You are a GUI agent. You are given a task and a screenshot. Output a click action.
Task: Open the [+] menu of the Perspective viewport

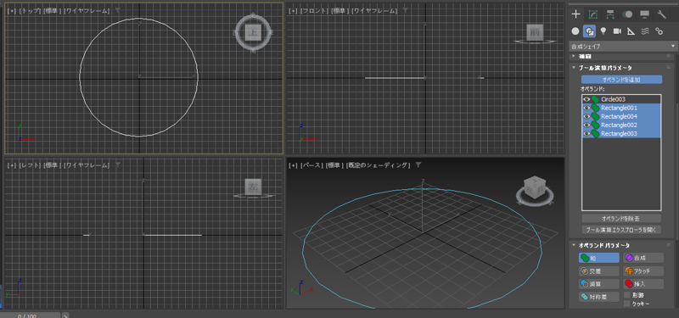pos(294,165)
